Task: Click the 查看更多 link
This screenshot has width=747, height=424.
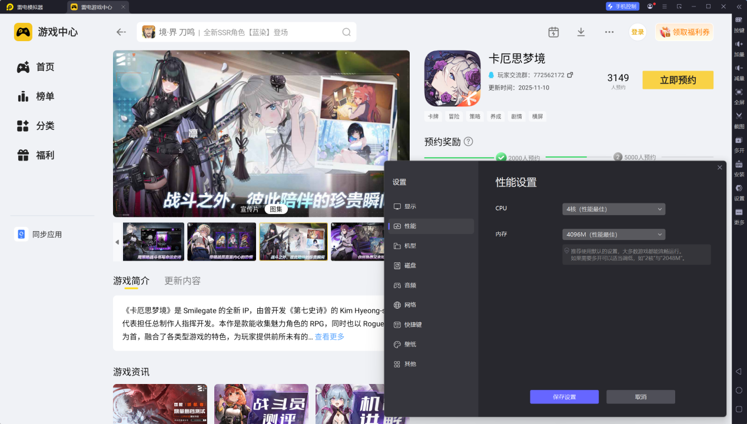Action: point(330,337)
